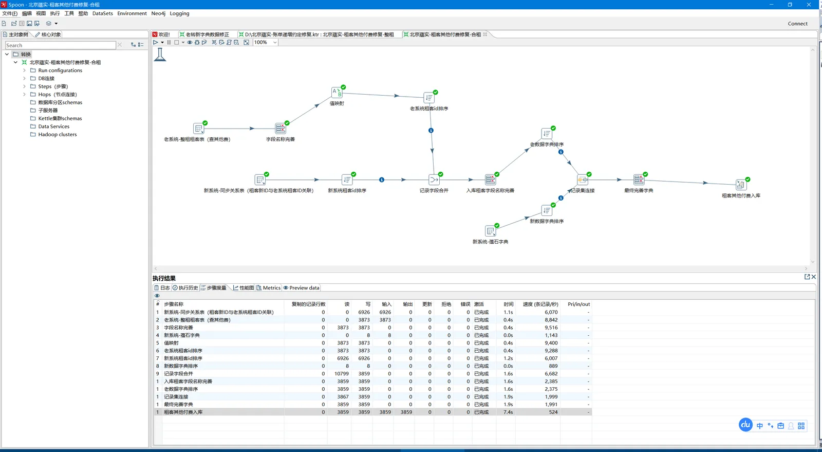Open the perspectives layers icon

click(x=49, y=23)
